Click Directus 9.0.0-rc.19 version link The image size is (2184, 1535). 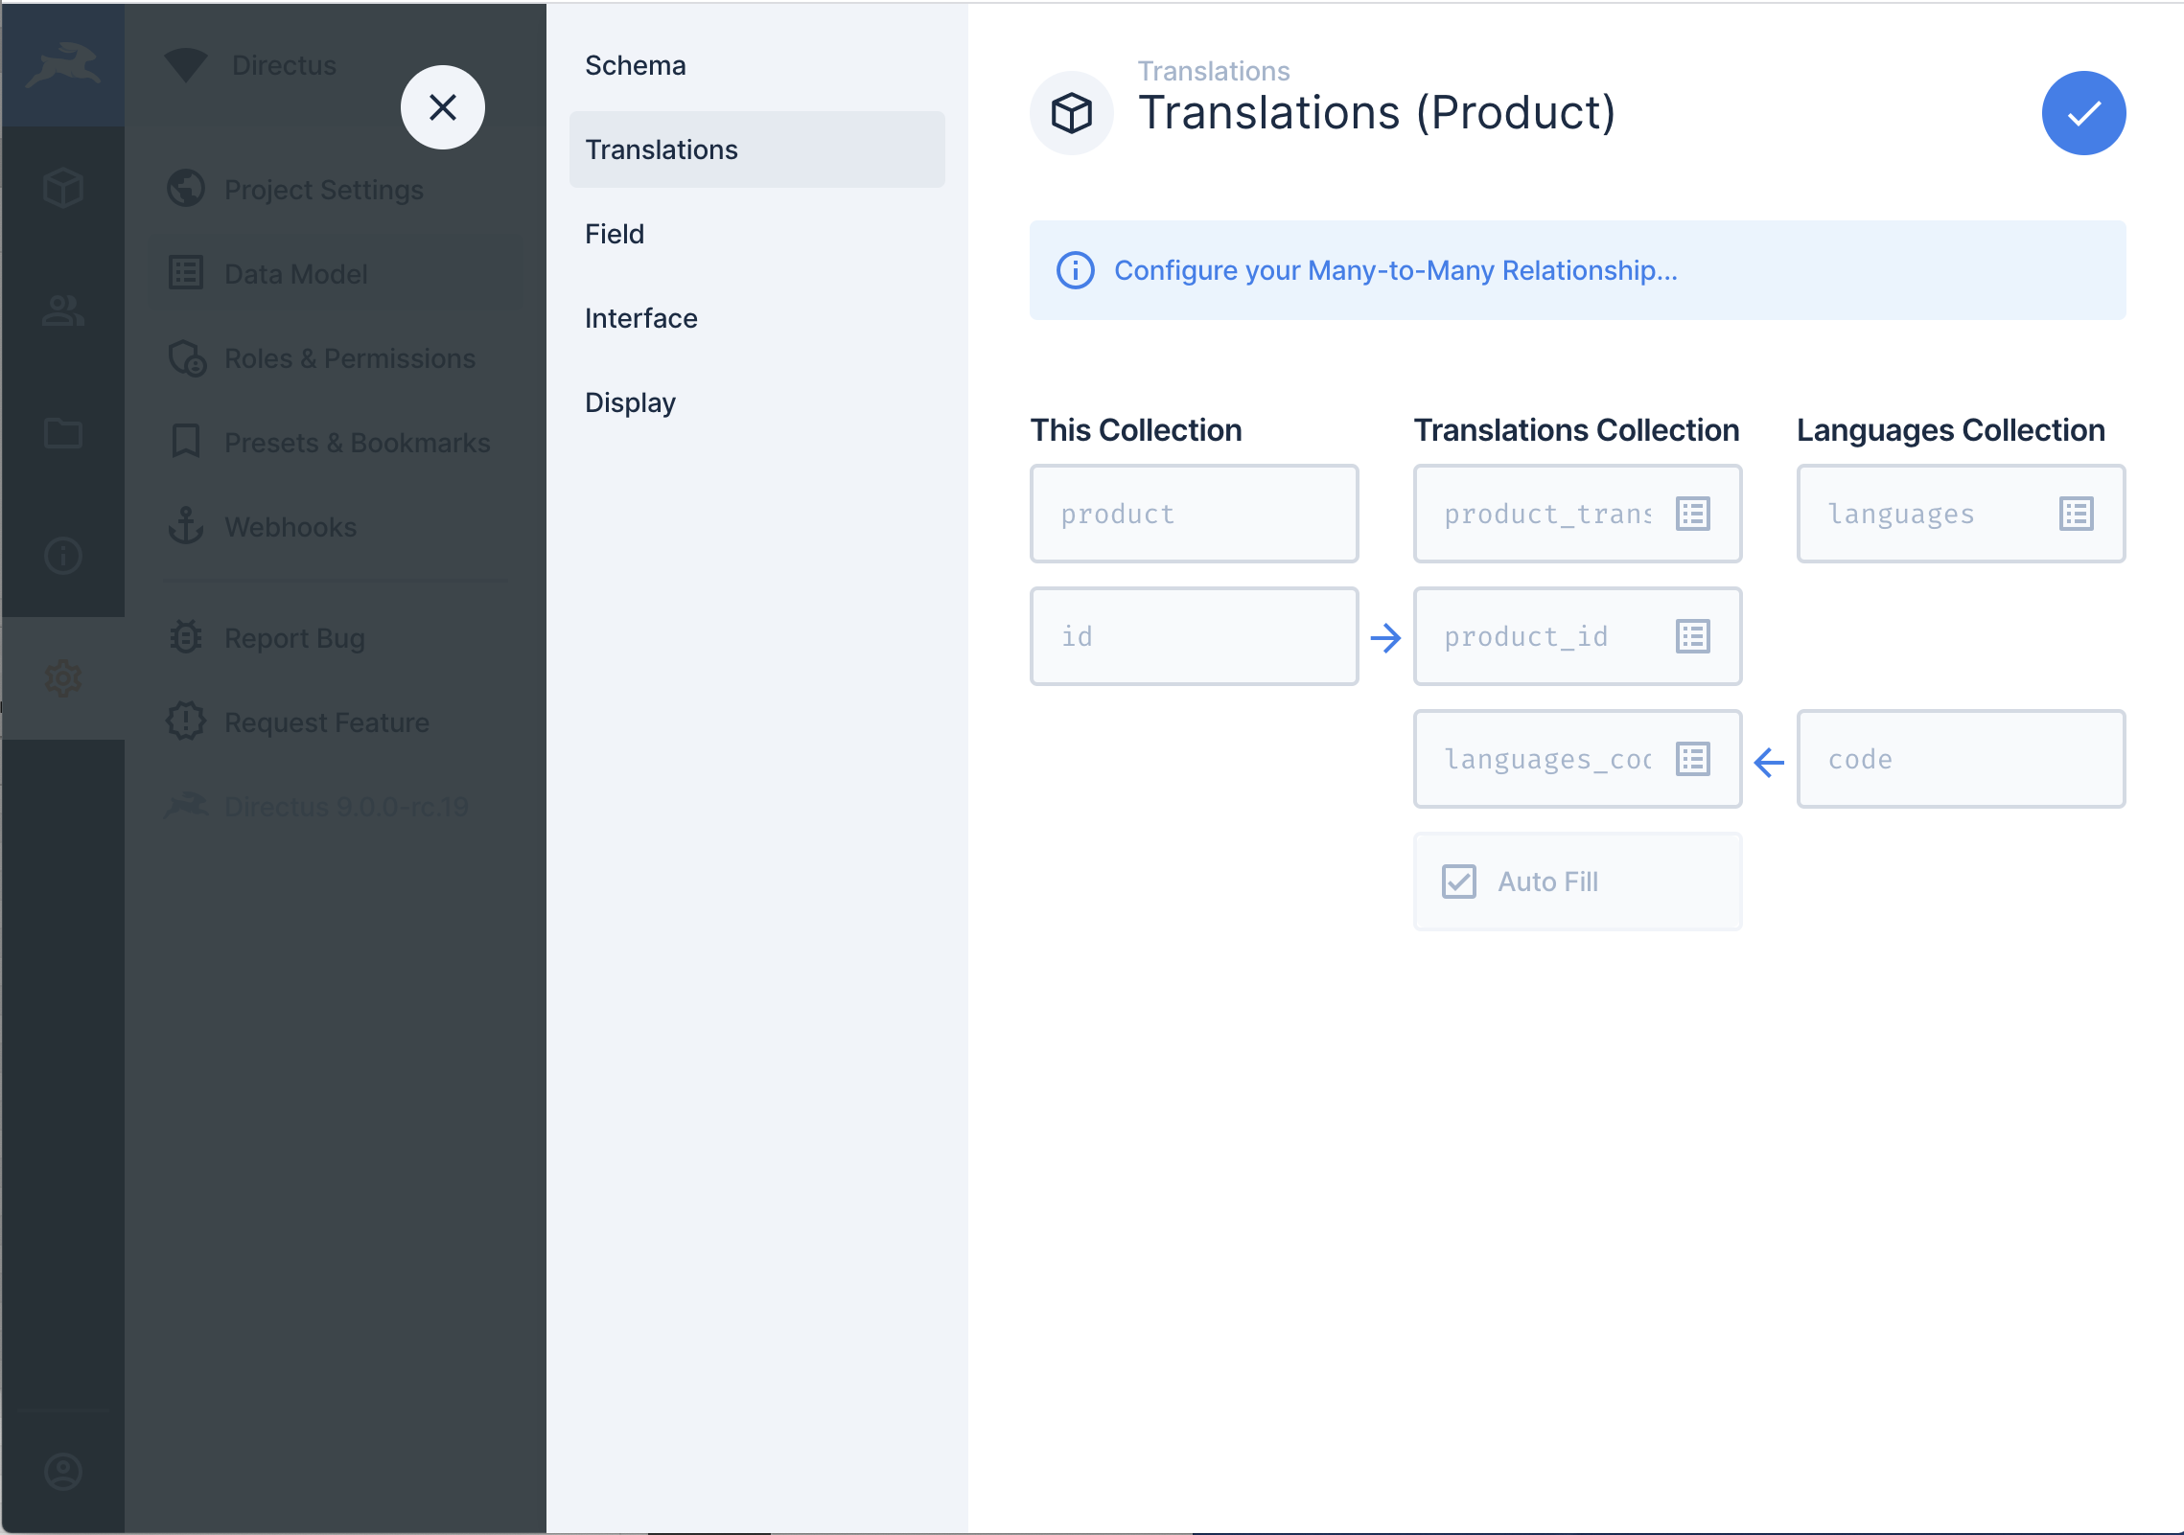[x=336, y=807]
